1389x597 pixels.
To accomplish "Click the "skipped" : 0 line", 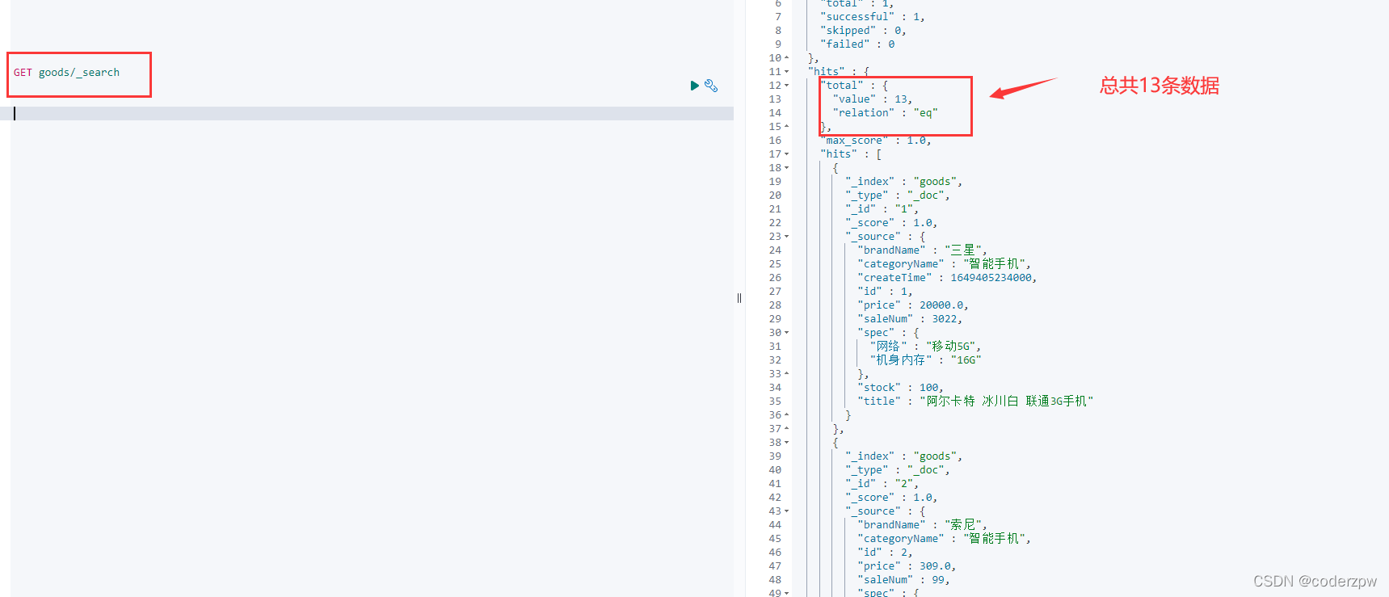I will (x=863, y=31).
